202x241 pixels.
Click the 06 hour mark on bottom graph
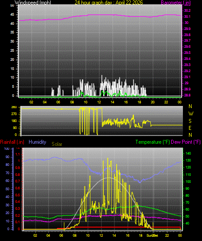tap(61, 235)
